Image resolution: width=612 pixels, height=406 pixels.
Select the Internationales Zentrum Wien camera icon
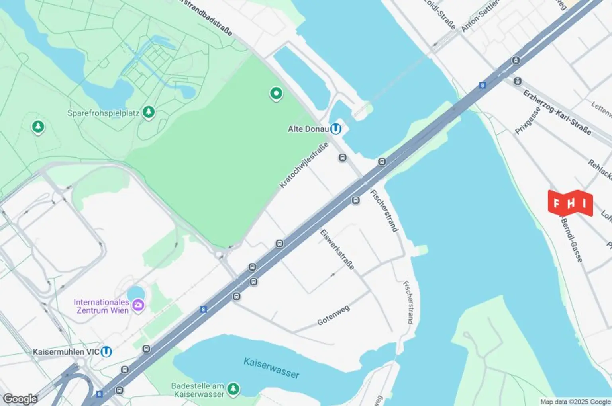pos(138,306)
